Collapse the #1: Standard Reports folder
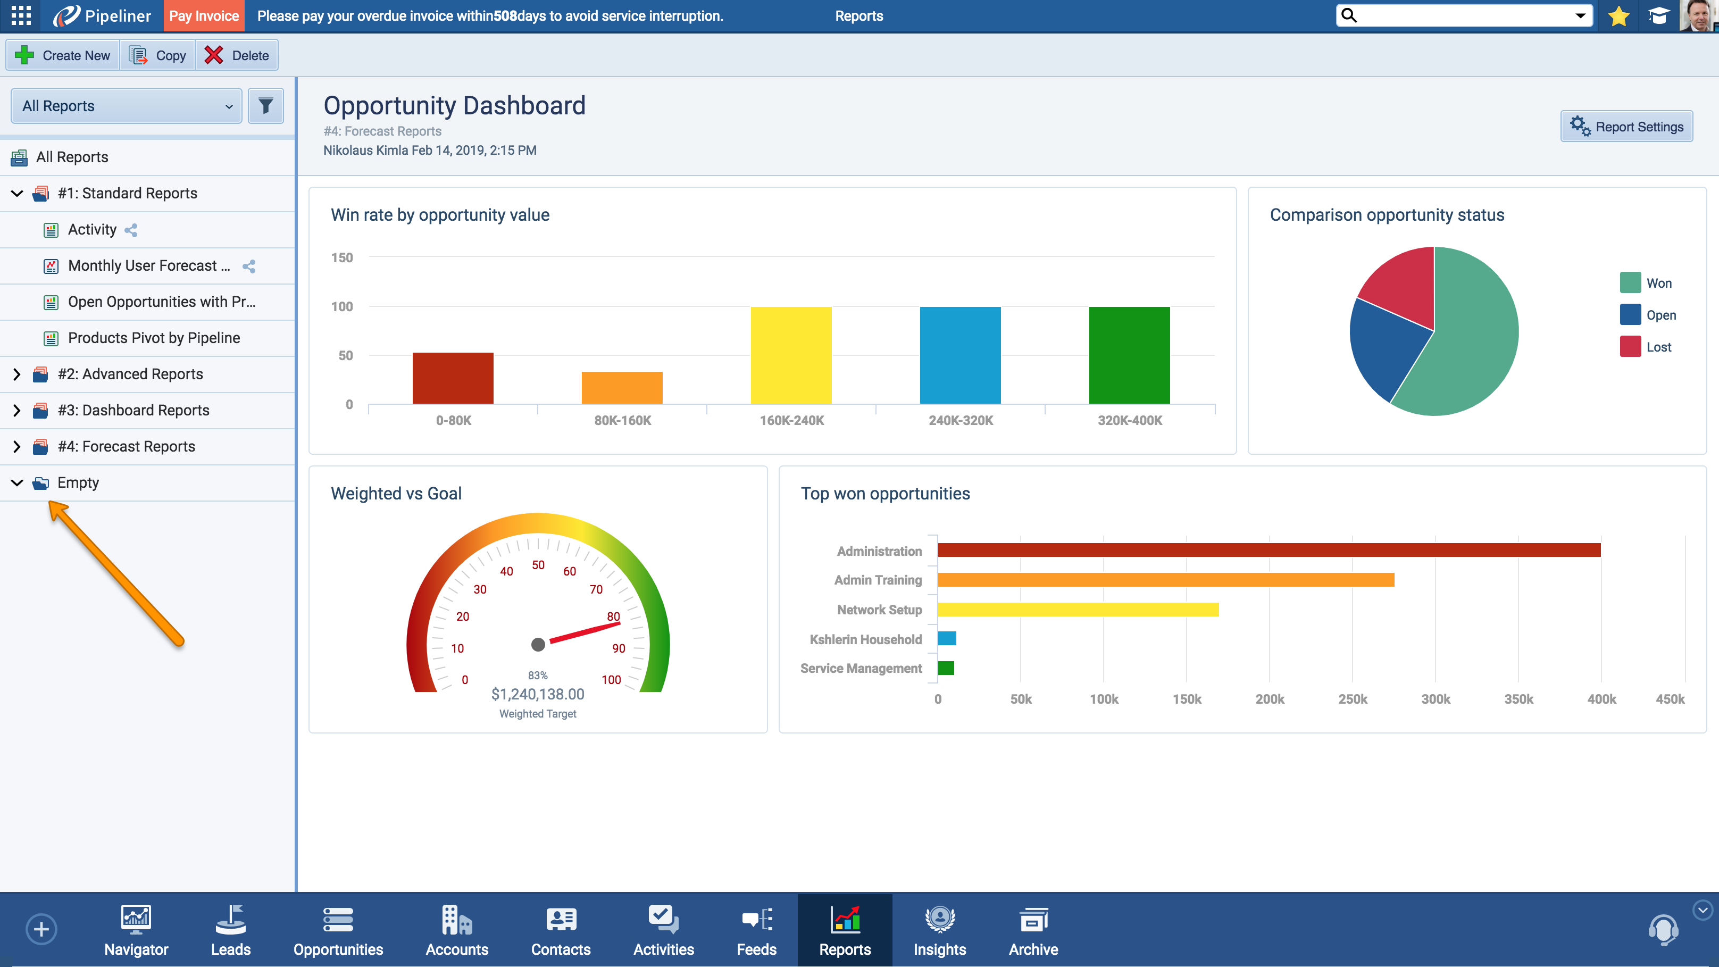Screen dimensions: 1719x967 click(x=18, y=194)
